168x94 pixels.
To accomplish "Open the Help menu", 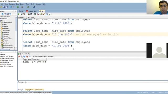I will 44,4.
